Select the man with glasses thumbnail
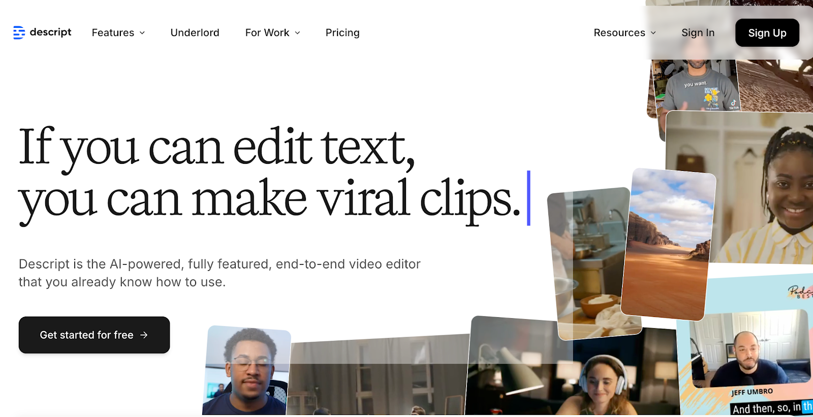The image size is (813, 417). pos(247,371)
